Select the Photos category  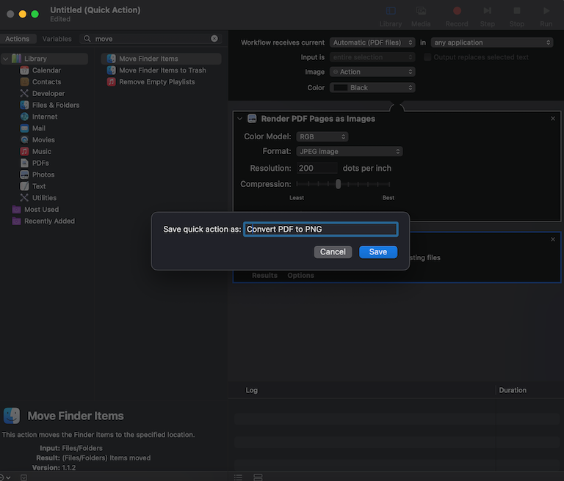pos(43,175)
